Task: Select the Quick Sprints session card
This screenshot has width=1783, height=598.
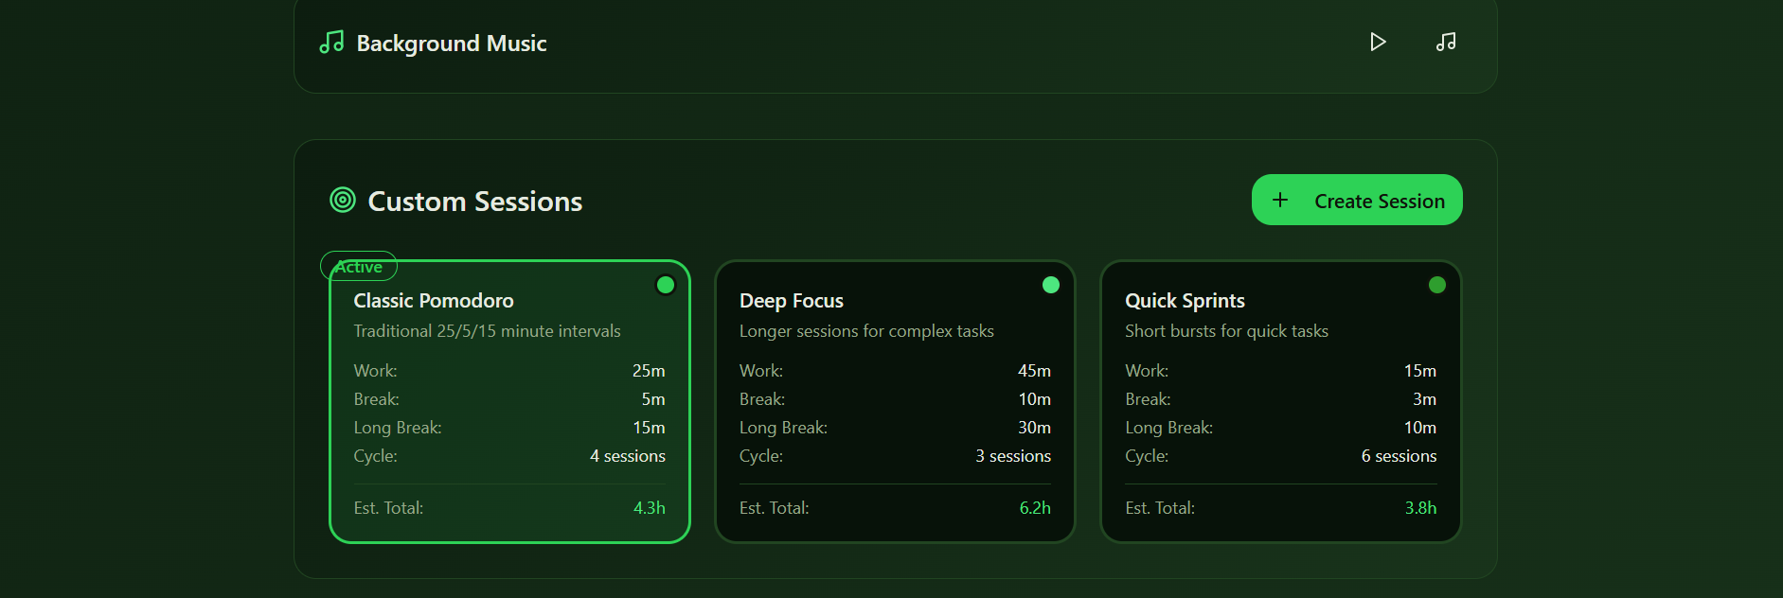Action: click(1280, 401)
